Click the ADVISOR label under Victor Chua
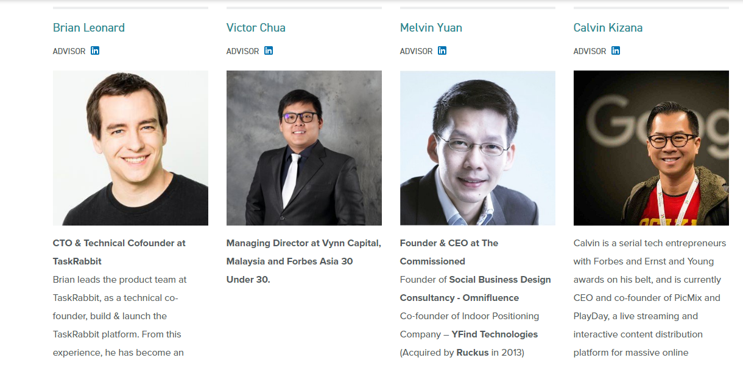This screenshot has width=743, height=366. 243,51
